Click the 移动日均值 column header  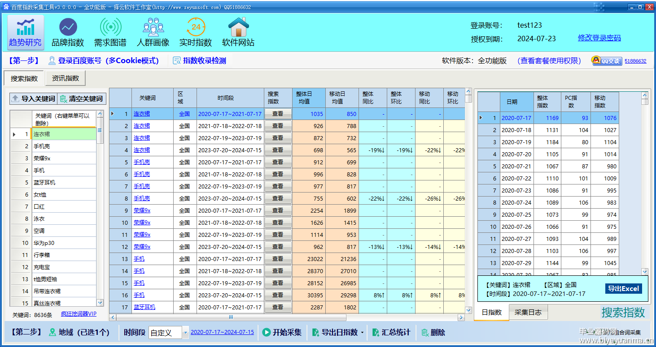pyautogui.click(x=342, y=98)
